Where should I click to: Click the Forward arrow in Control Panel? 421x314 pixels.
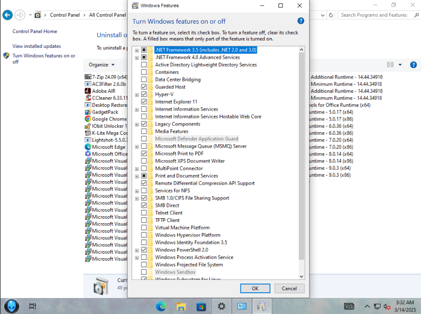point(20,15)
